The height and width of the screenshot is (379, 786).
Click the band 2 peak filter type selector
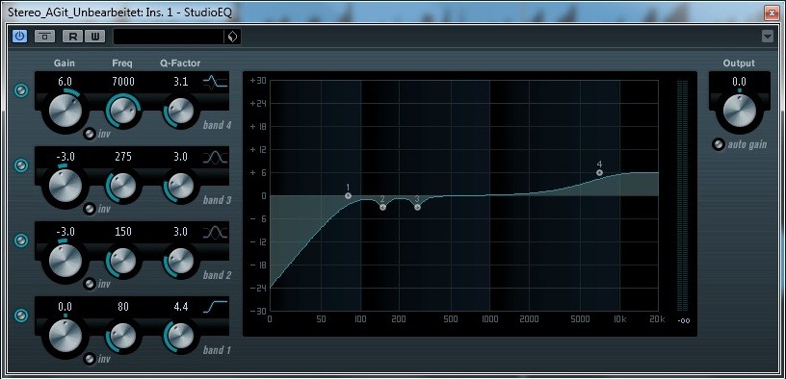click(x=216, y=233)
